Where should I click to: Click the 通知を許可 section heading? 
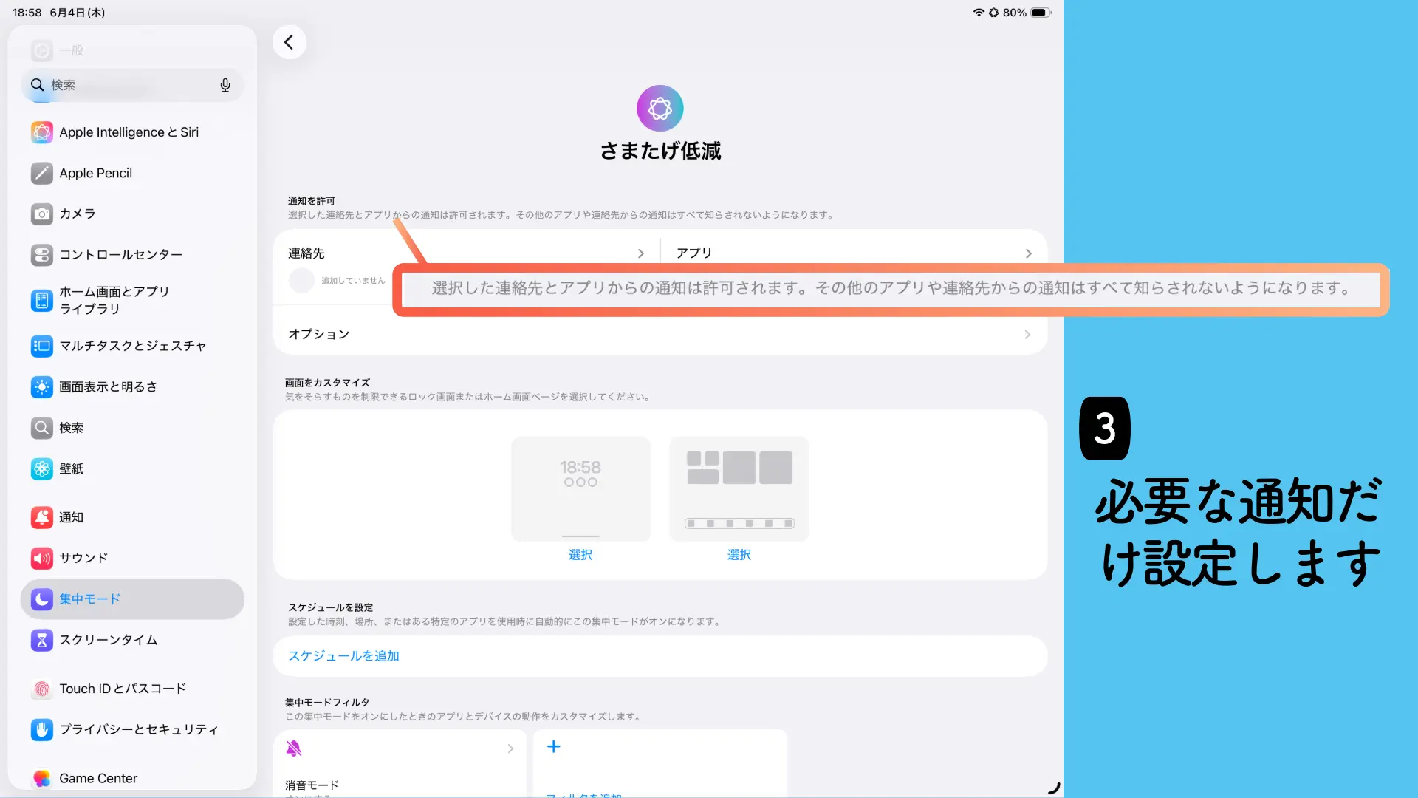(x=312, y=201)
